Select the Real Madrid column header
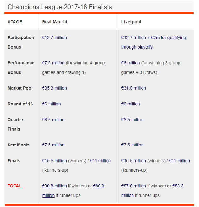Screen dimensions: 199x207 55,22
